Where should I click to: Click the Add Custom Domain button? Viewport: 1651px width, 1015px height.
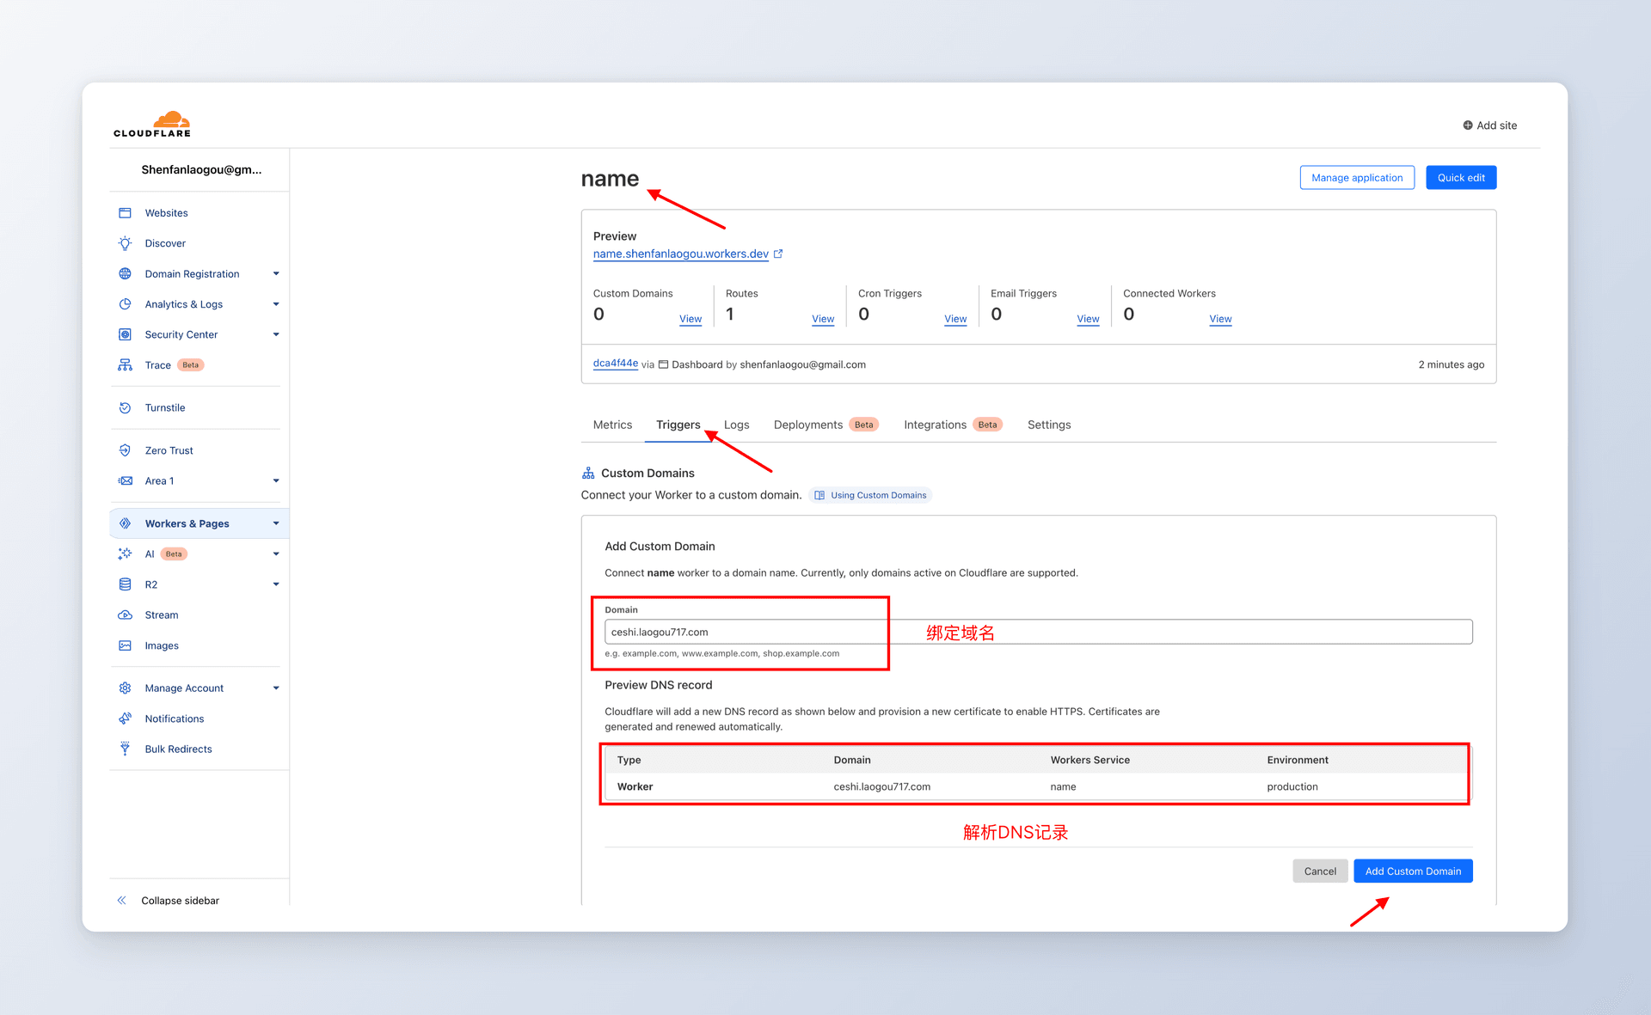pos(1413,871)
